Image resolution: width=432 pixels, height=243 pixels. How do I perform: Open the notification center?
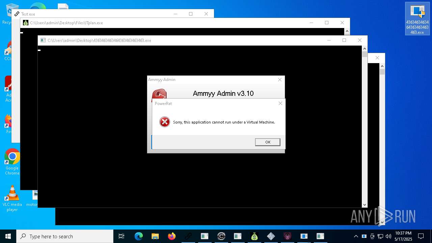[x=421, y=236]
